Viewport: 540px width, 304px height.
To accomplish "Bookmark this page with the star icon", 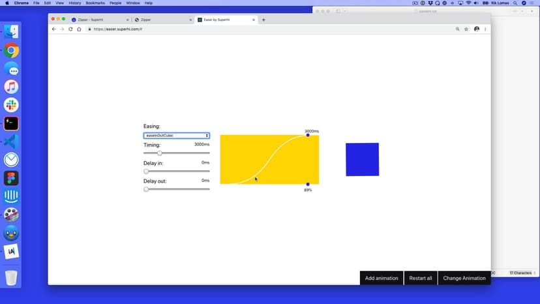I will tap(466, 29).
